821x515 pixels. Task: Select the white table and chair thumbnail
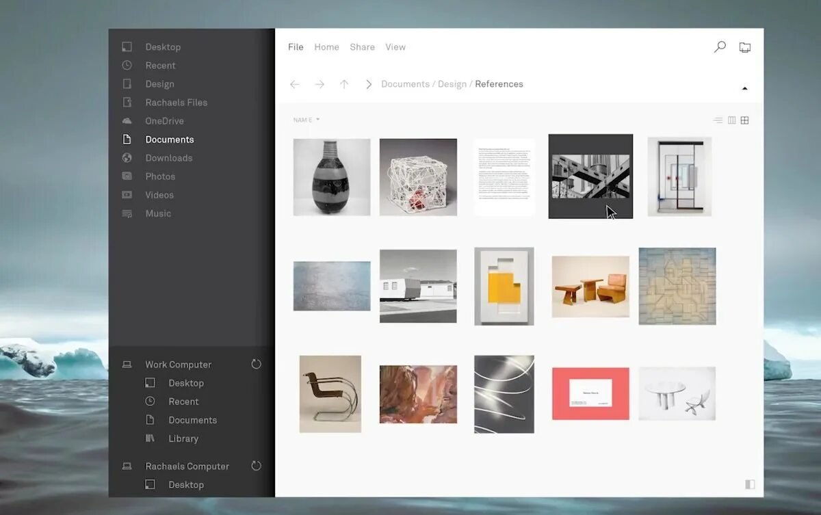pos(677,393)
